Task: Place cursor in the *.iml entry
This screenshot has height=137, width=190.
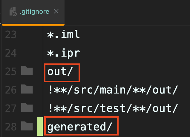Action: point(64,35)
